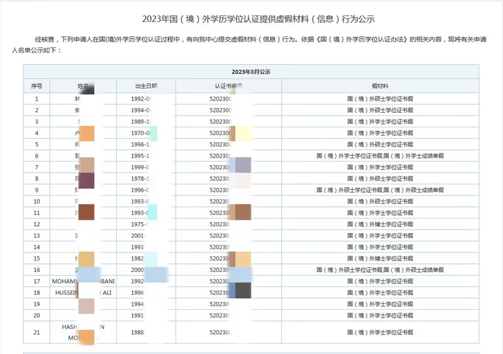Click the 假材料 entry in row 9
The image size is (503, 354).
tap(380, 190)
